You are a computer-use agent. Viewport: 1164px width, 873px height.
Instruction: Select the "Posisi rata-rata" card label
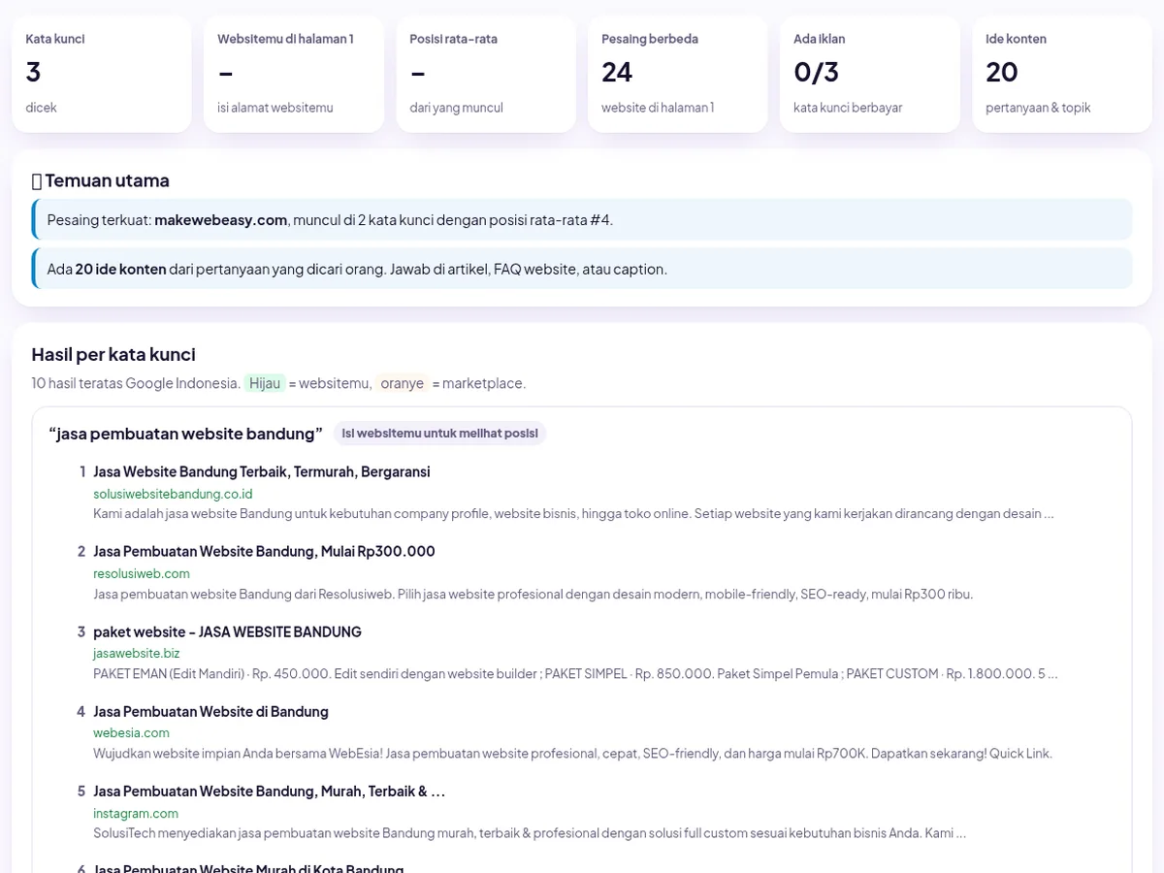tap(456, 39)
